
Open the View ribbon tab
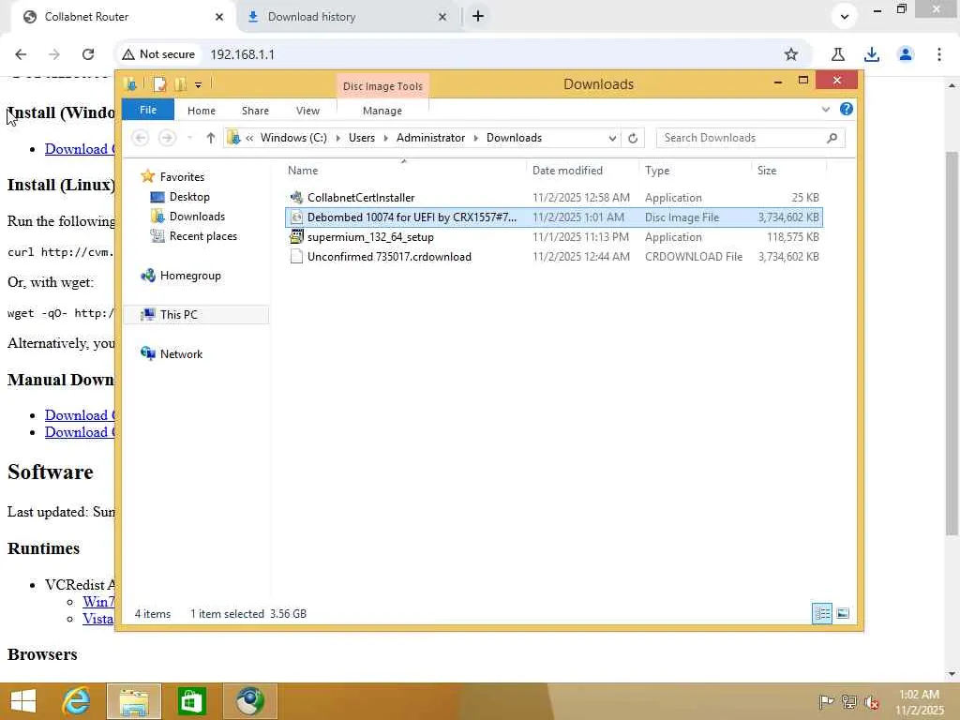pyautogui.click(x=307, y=111)
